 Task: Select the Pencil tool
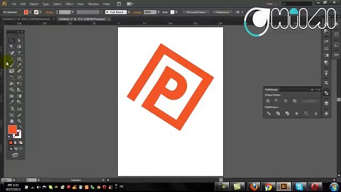pyautogui.click(x=19, y=65)
